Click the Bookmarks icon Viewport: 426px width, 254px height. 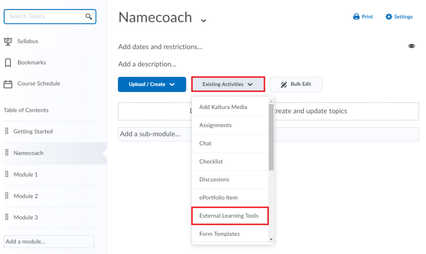(x=7, y=62)
